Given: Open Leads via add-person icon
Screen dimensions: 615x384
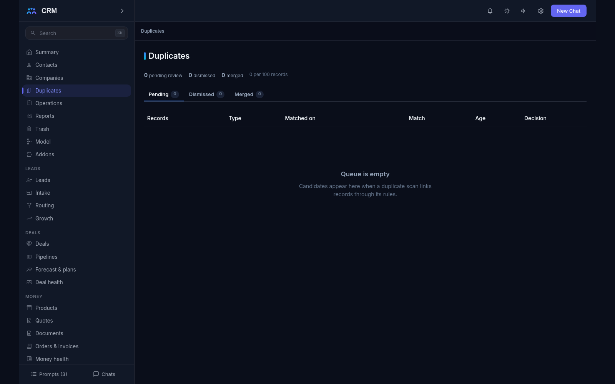Looking at the screenshot, I should click(x=29, y=180).
